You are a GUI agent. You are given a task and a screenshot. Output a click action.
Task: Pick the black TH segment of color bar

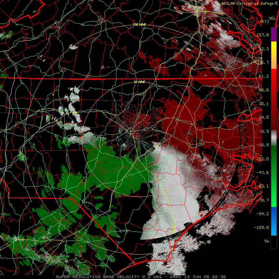coord(274,241)
